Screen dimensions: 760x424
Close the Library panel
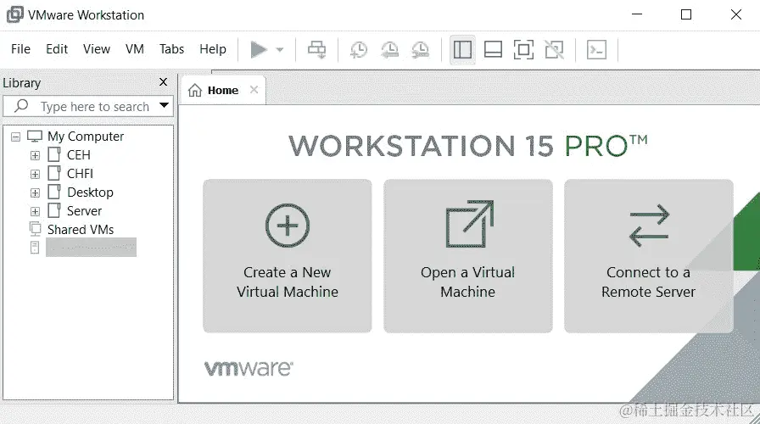coord(164,82)
